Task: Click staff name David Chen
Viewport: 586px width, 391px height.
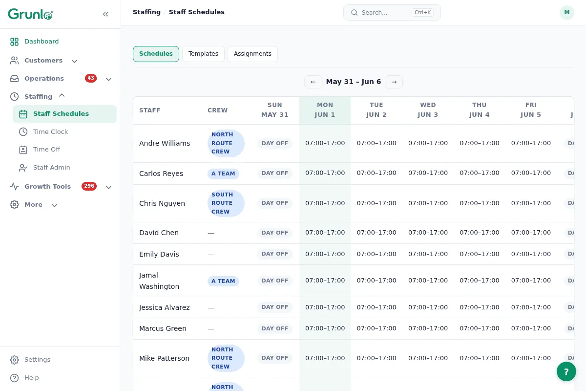Action: [x=159, y=233]
